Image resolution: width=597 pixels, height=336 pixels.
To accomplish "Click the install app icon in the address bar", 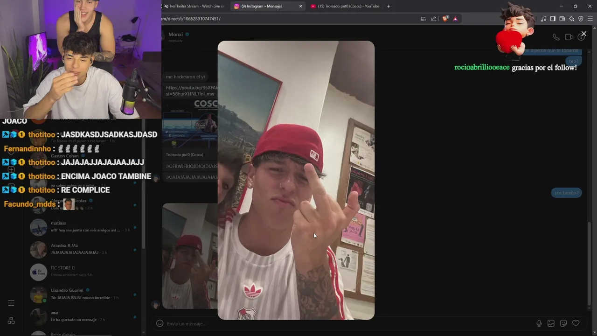I will (423, 19).
